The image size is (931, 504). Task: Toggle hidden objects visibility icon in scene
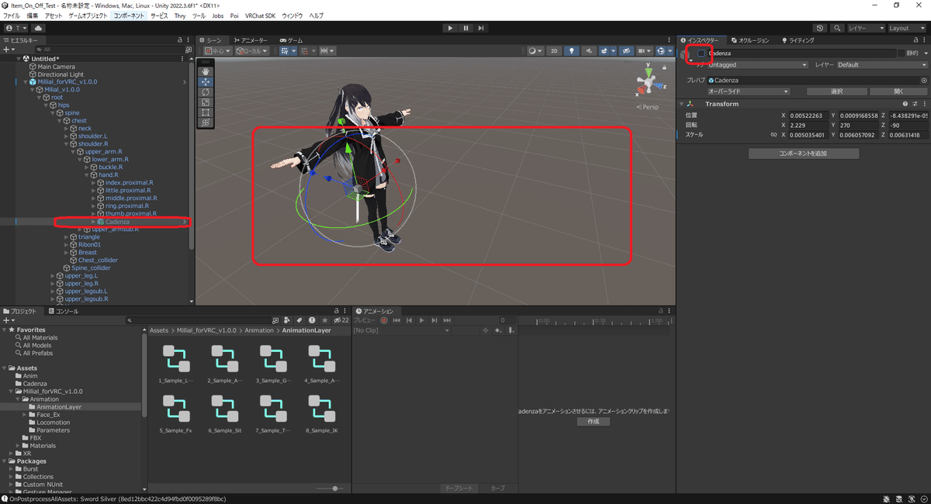(x=626, y=51)
